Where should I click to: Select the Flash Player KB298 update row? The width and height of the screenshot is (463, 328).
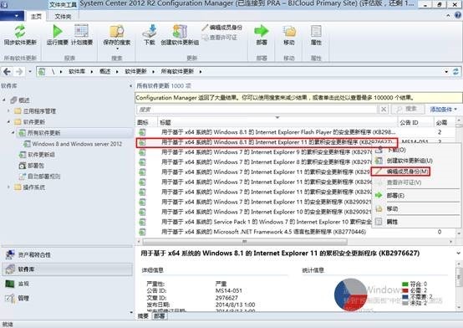click(295, 132)
